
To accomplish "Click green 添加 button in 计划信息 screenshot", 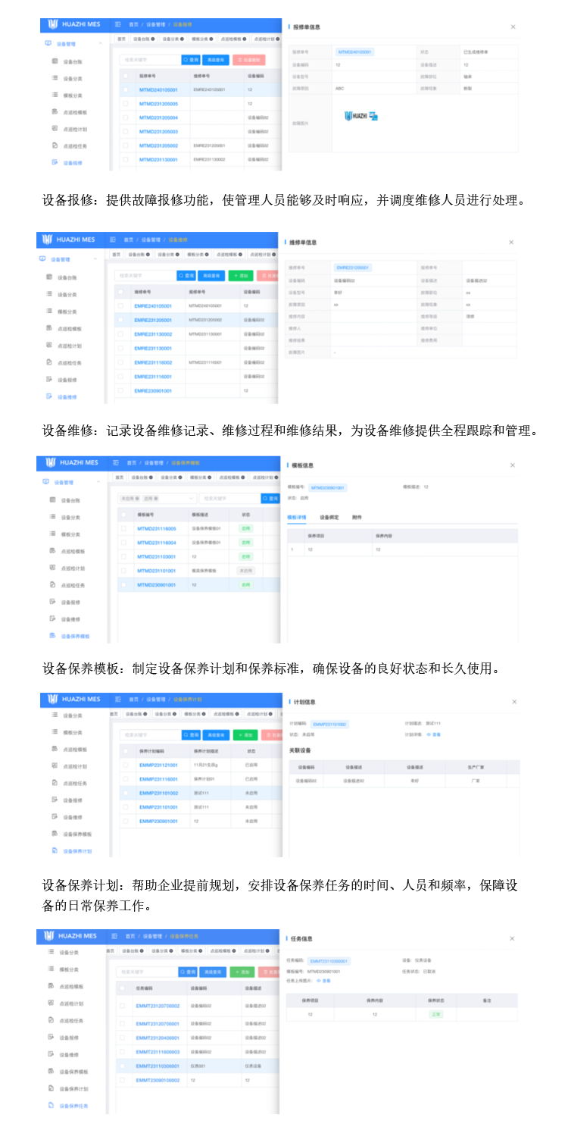I will coord(245,734).
